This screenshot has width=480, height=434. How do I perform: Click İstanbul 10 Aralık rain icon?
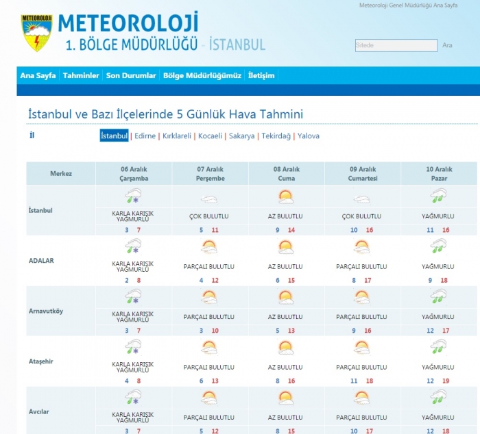pos(439,196)
